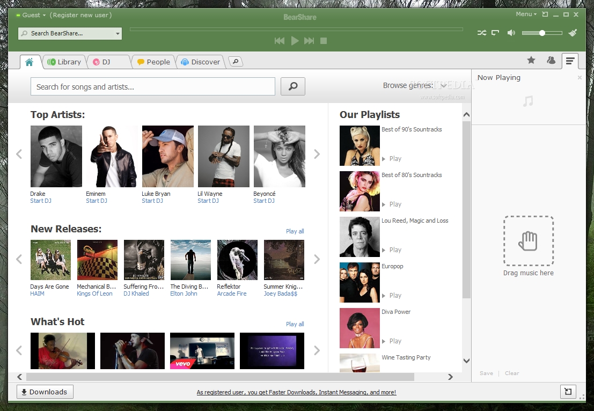Toggle the Now Playing panel icon
This screenshot has height=411, width=594.
coord(570,61)
